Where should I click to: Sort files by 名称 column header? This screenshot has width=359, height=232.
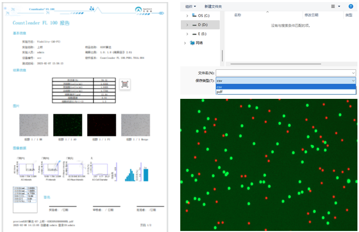coord(238,15)
